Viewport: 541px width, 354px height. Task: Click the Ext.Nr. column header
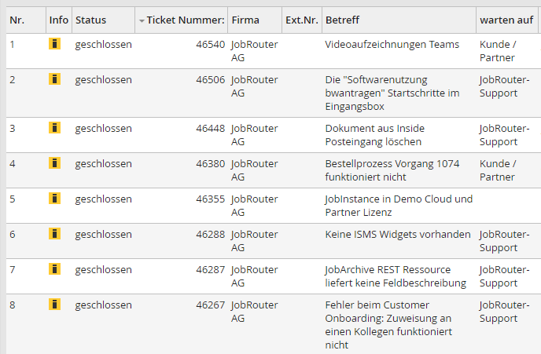(x=302, y=20)
